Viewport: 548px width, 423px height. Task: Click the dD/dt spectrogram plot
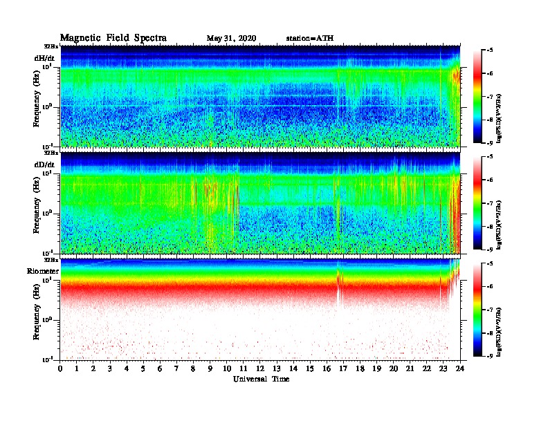click(260, 203)
